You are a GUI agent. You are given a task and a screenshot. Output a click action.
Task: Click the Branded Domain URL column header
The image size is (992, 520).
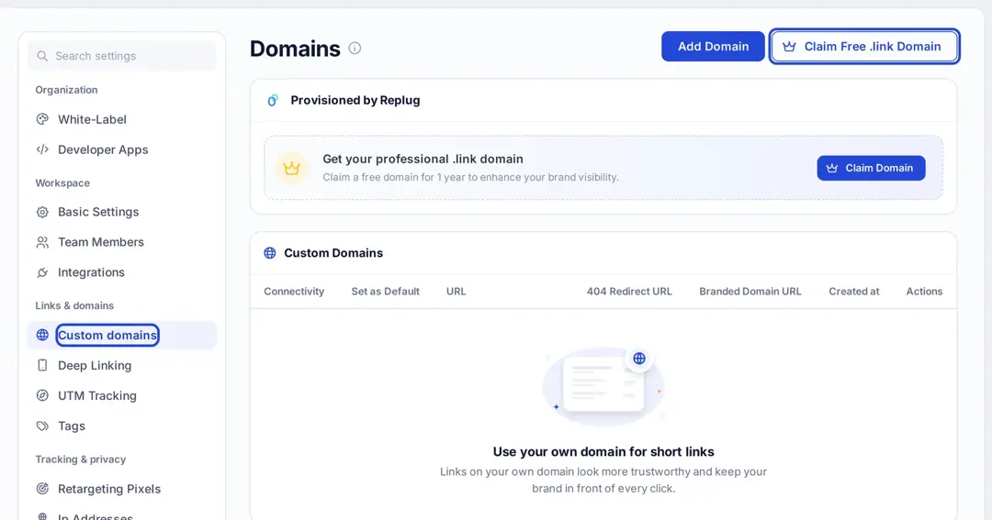pyautogui.click(x=750, y=292)
